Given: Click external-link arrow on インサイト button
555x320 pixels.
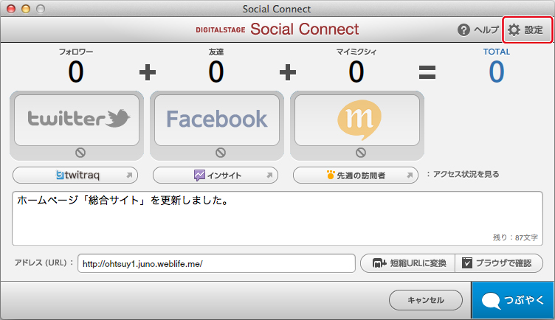Looking at the screenshot, I should click(269, 175).
